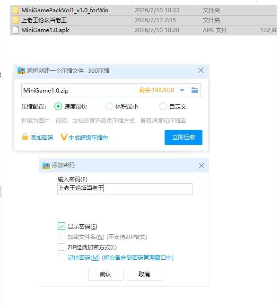Select the MiniGame1.0.apk file icon
This screenshot has width=280, height=306.
click(x=16, y=30)
